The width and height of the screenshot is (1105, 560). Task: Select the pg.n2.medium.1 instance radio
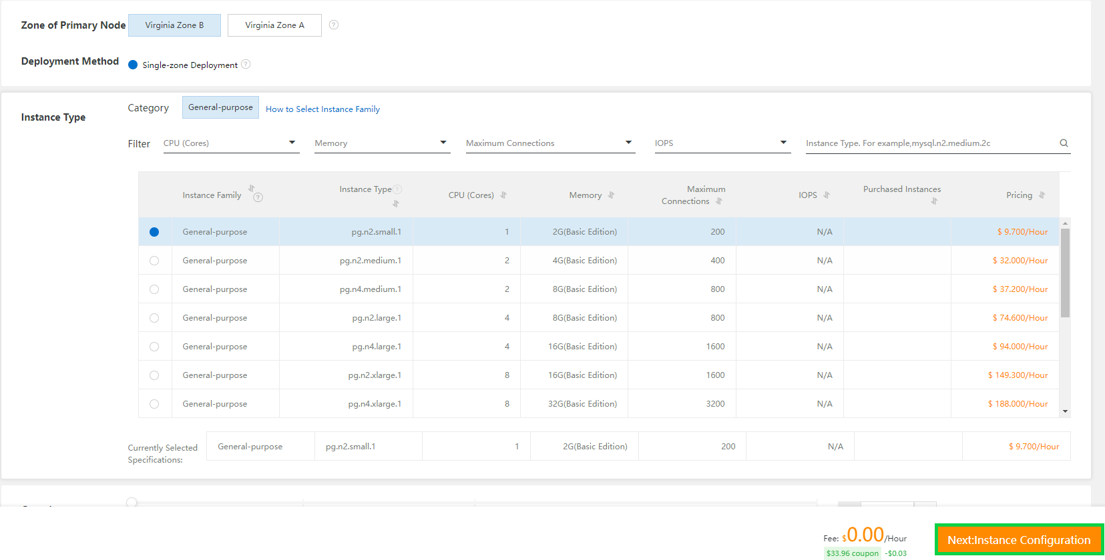click(x=154, y=261)
